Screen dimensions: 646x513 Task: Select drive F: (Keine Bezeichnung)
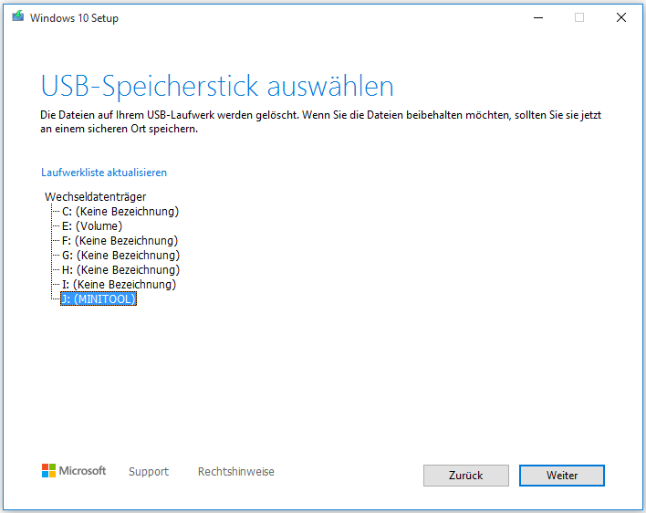tap(120, 241)
